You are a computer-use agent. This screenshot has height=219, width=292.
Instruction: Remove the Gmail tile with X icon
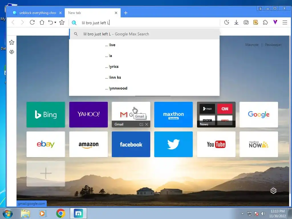click(x=147, y=124)
